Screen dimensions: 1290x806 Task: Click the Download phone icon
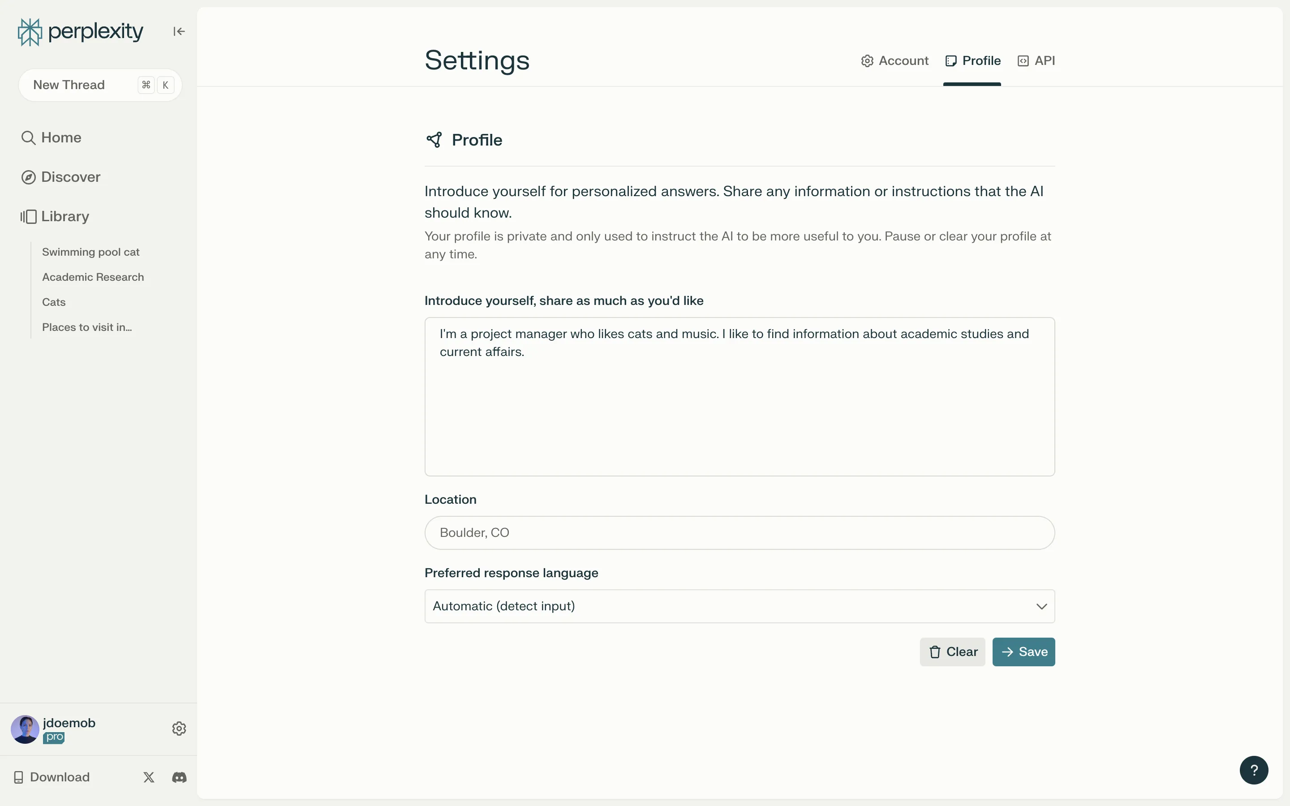pos(19,777)
